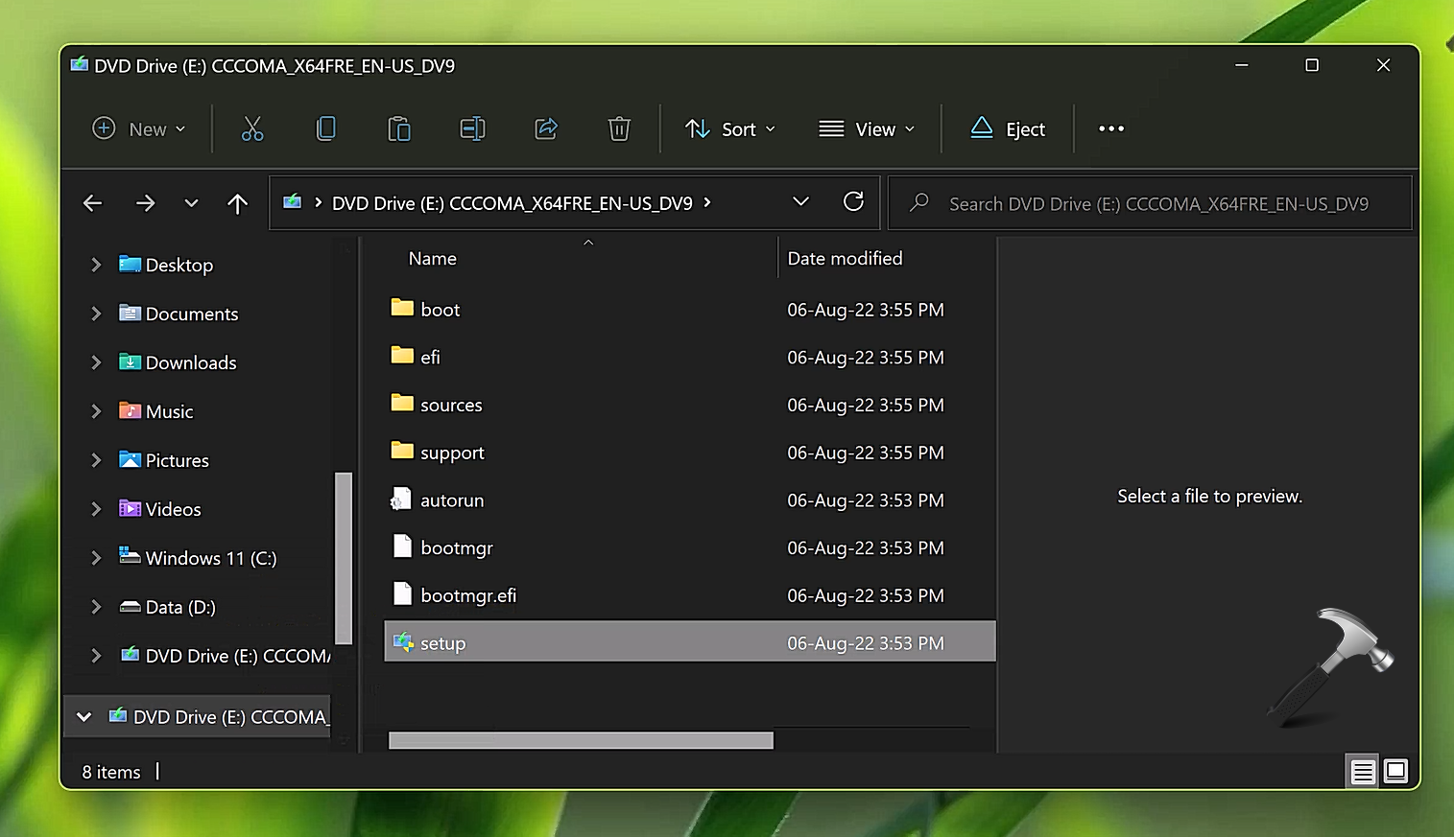
Task: Open the See more options menu
Action: point(1110,129)
